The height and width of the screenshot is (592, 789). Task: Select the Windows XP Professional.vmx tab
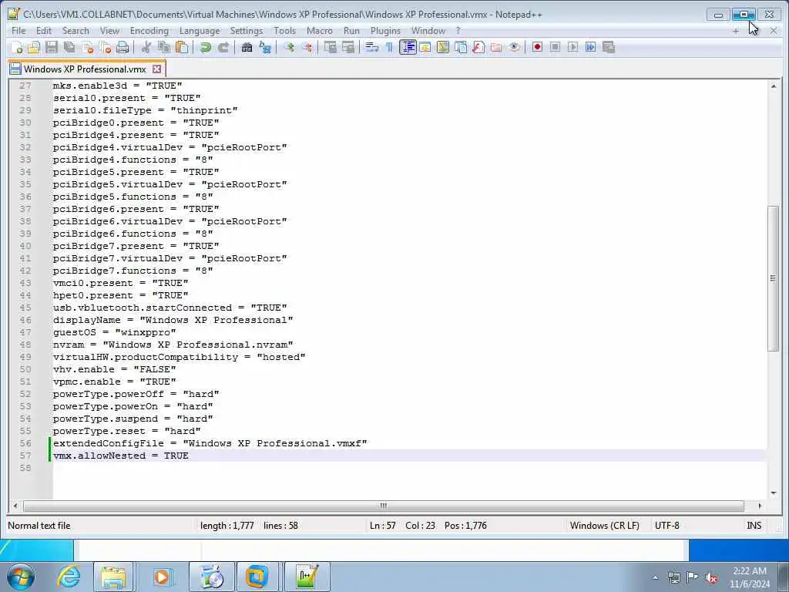coord(85,69)
